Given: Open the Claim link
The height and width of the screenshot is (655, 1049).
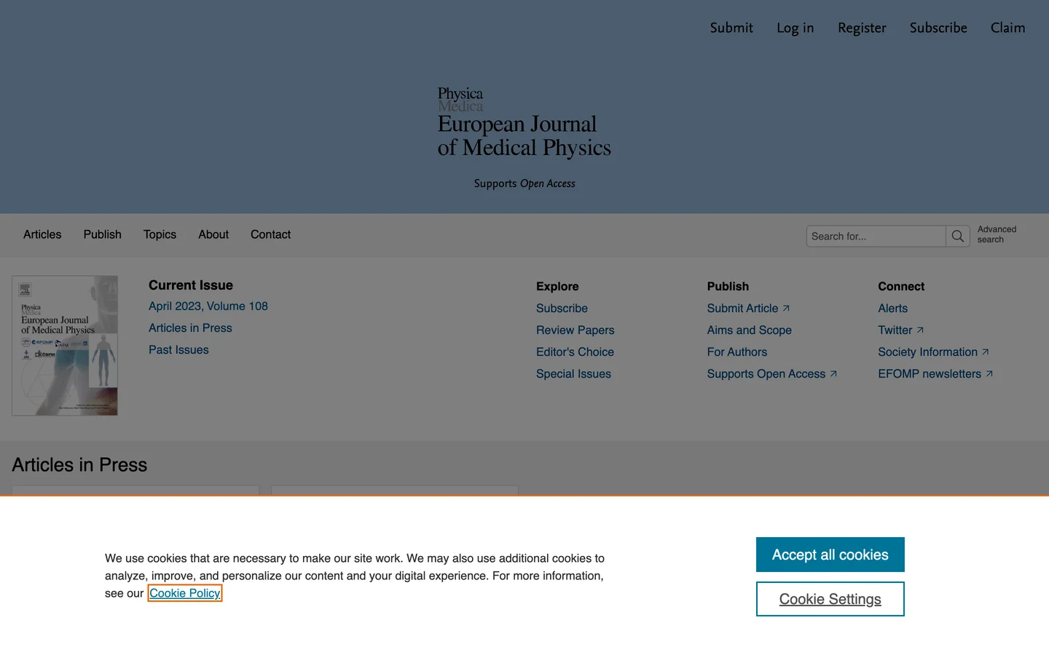Looking at the screenshot, I should click(1007, 28).
